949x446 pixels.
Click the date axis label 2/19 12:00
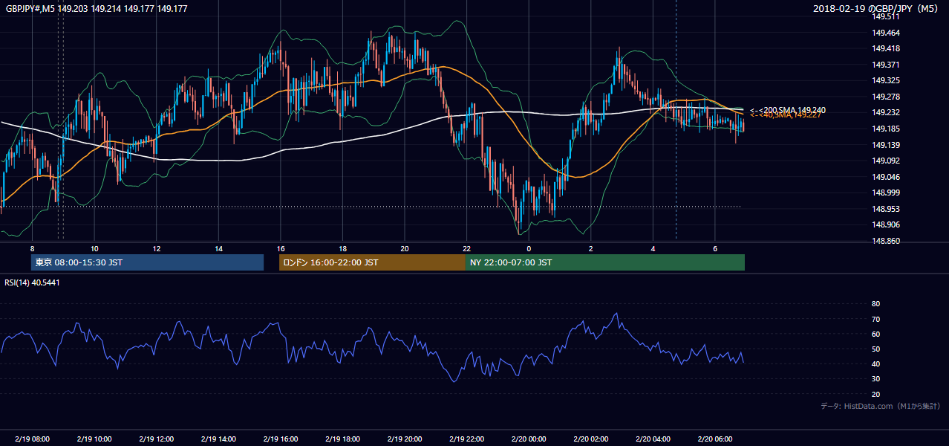coord(156,439)
